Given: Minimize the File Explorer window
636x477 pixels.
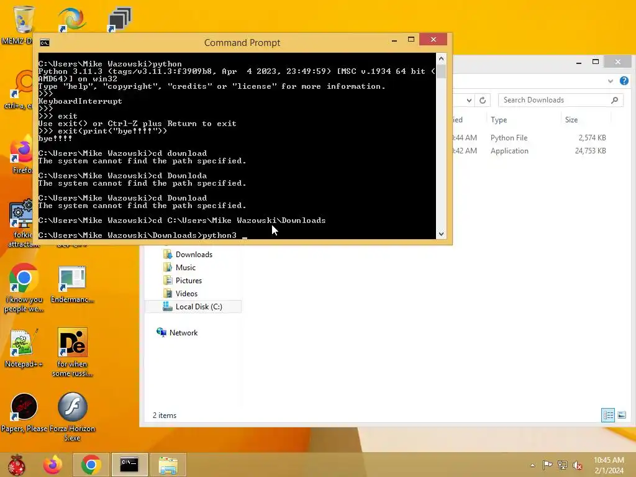Looking at the screenshot, I should point(579,62).
